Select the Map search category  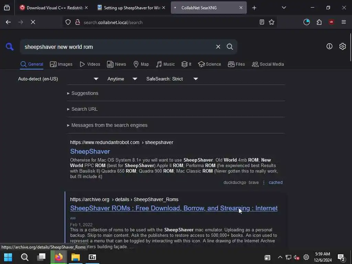coord(141,64)
